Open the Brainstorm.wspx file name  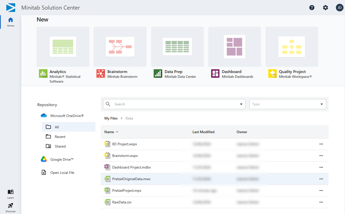(125, 156)
